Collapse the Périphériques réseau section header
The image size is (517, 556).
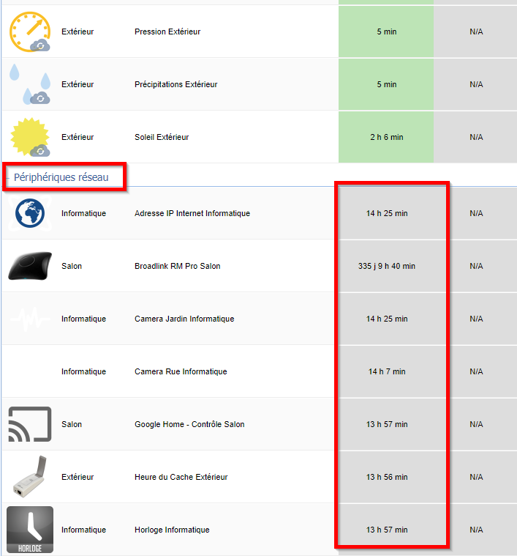(61, 177)
